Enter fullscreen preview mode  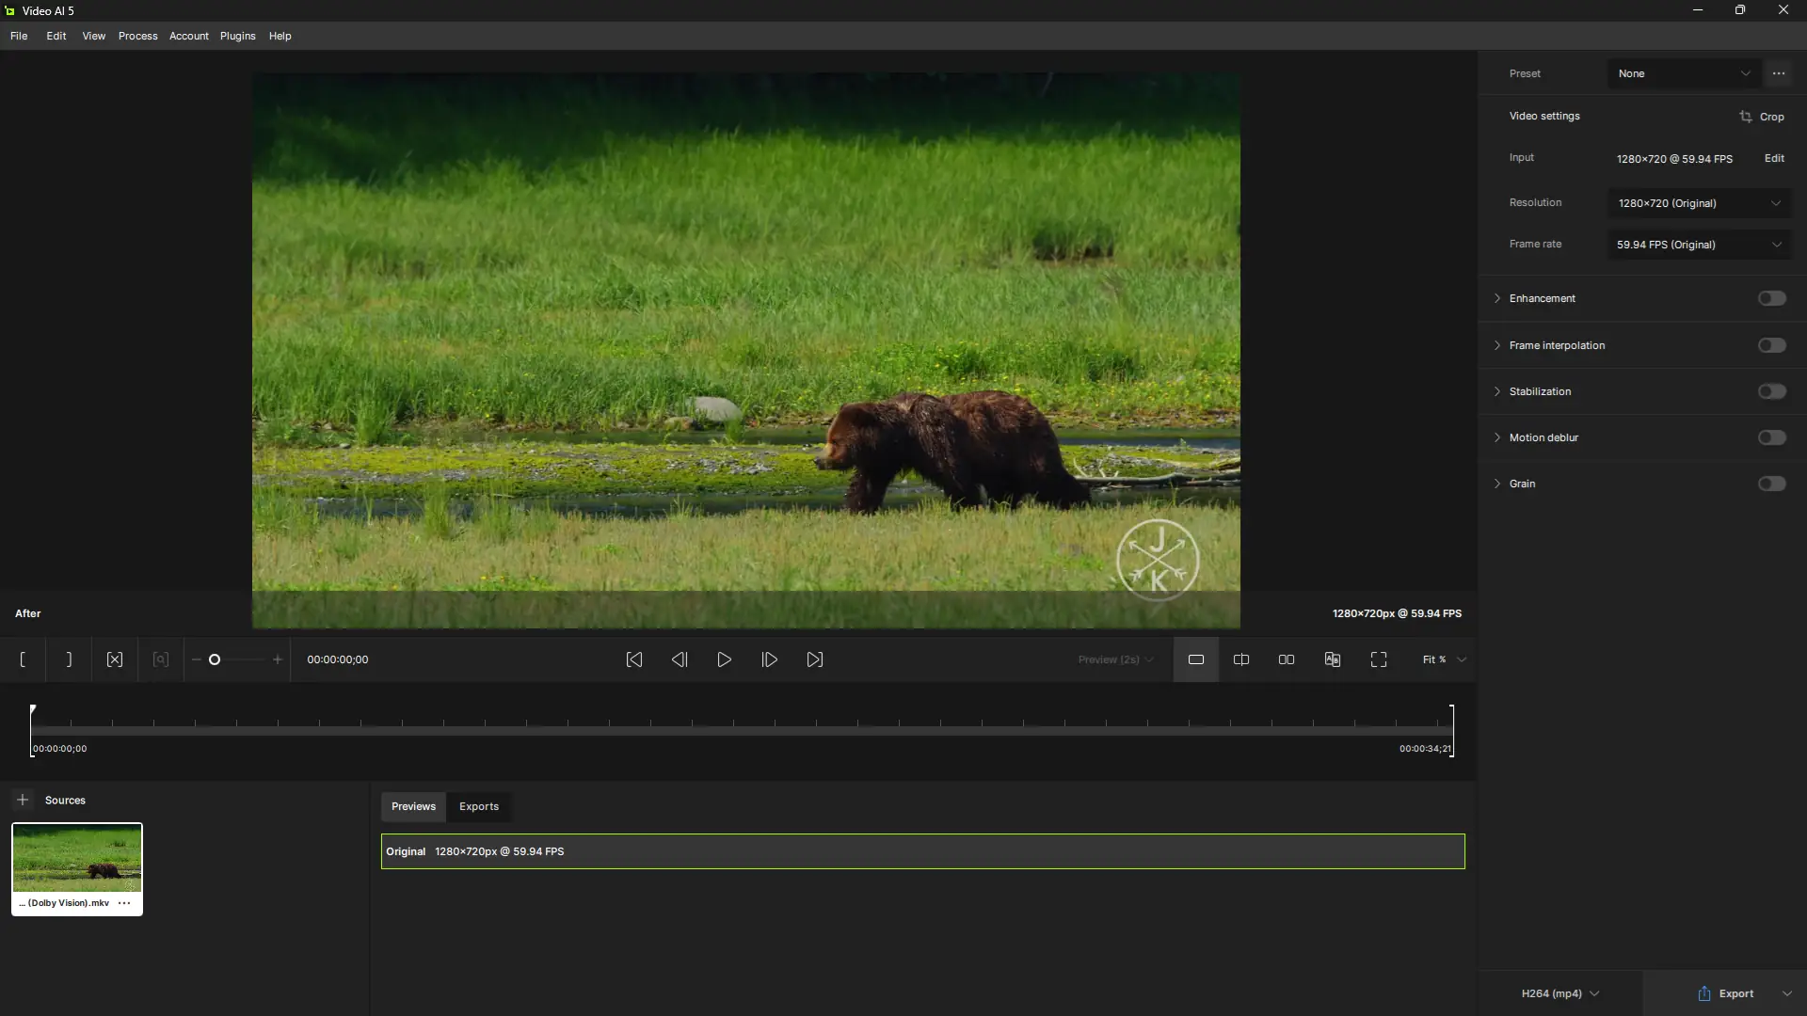[1379, 659]
